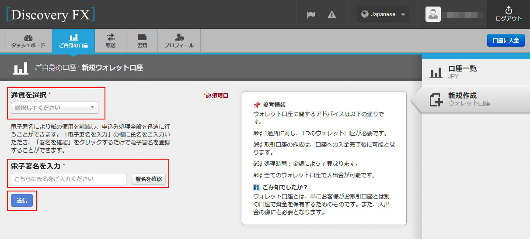Screen dimensions: 530x239
Task: Click the 口座に入金 button
Action: 506,41
